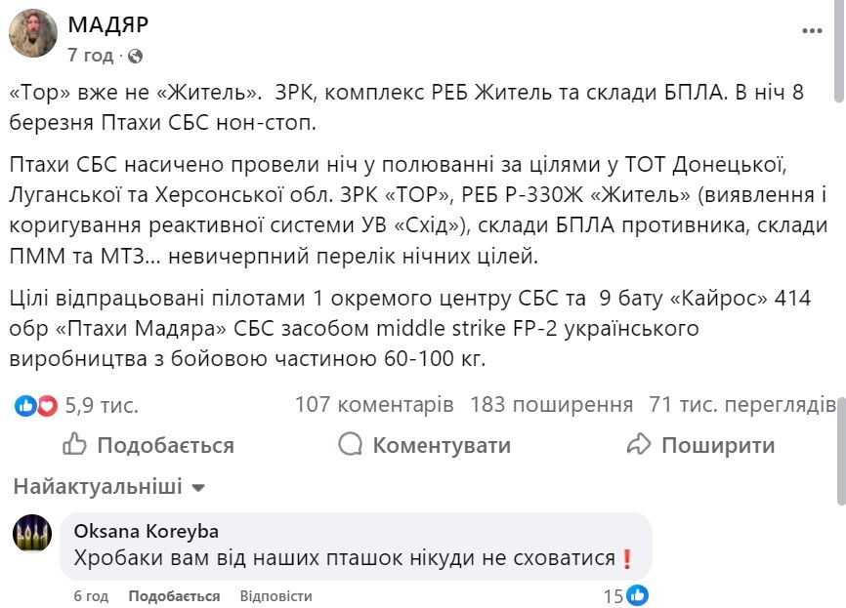Screen dimensions: 846x608
Task: Select the thumbs-up icon on Подобається
Action: click(72, 445)
